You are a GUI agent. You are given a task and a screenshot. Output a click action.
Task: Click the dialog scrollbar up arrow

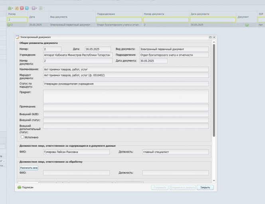214,42
